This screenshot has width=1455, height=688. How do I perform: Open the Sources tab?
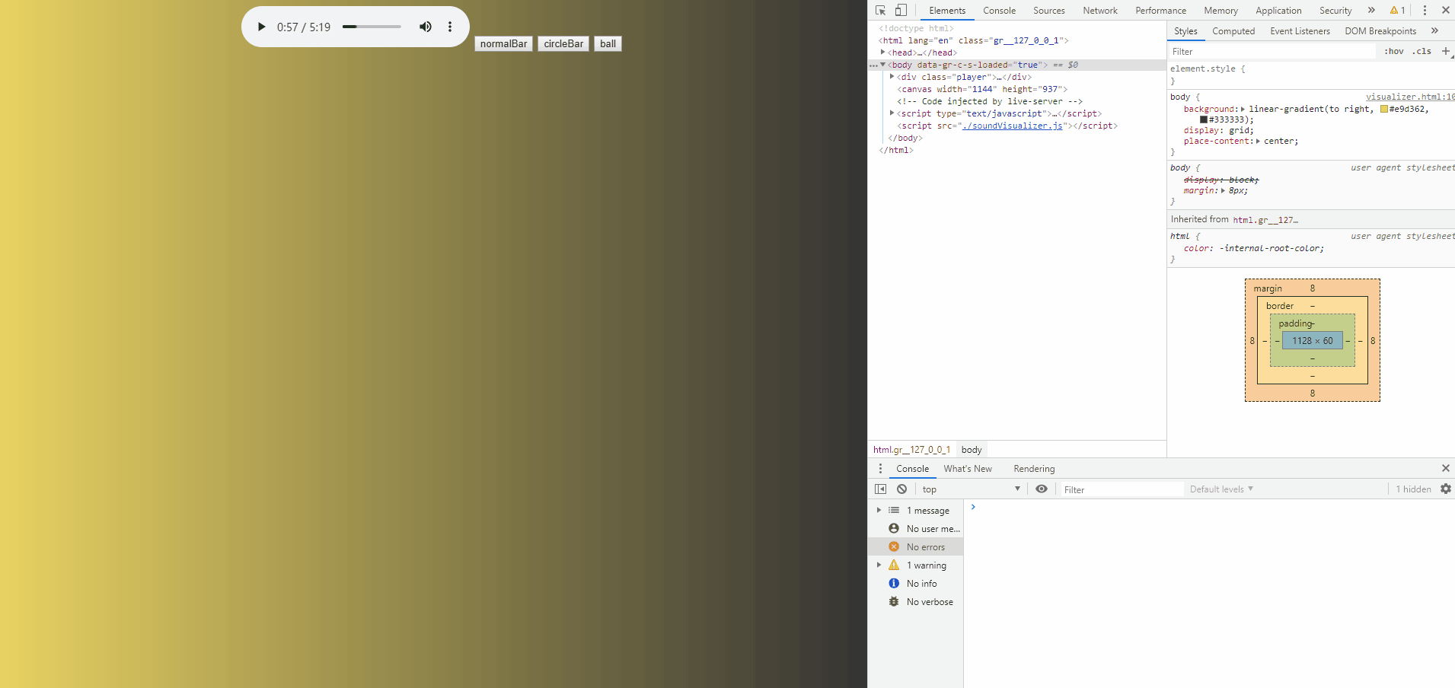[1048, 11]
